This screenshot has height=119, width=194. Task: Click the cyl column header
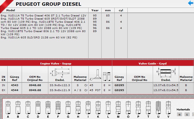121,10
